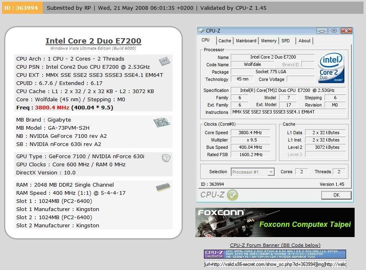Click the green validated checkmark badge

click(232, 195)
